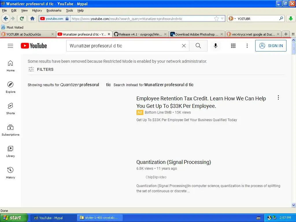Expand the search FILTERS options
Image resolution: width=296 pixels, height=222 pixels.
(41, 69)
